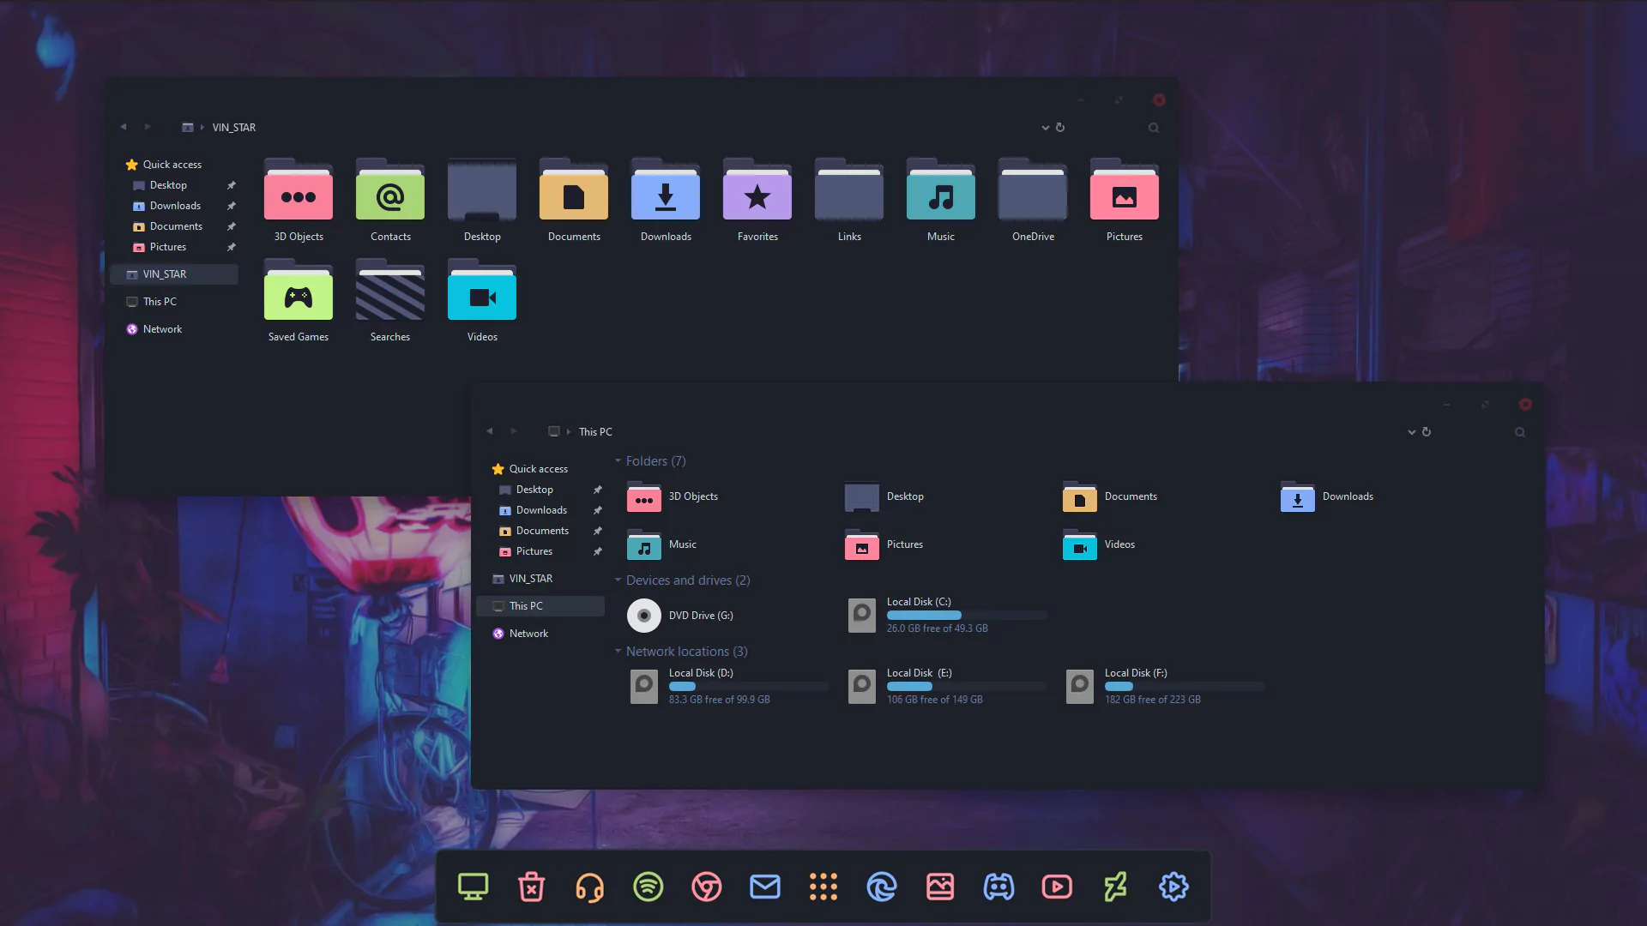Open the Spotify icon in the dock
This screenshot has height=926, width=1647.
pos(648,887)
